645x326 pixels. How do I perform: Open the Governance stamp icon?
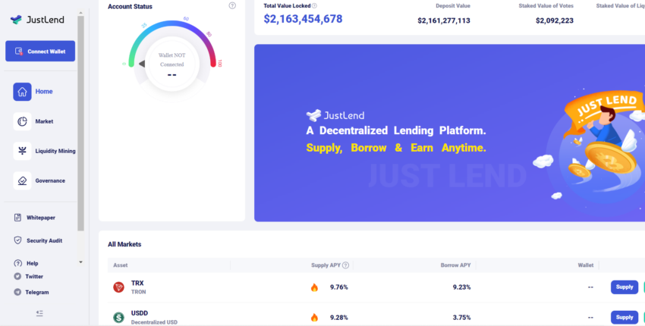(x=22, y=181)
